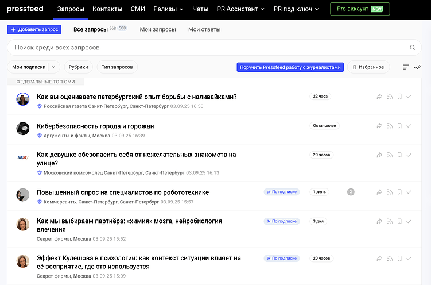The image size is (431, 285).
Task: Expand the Мои подписки dropdown arrow
Action: (53, 67)
